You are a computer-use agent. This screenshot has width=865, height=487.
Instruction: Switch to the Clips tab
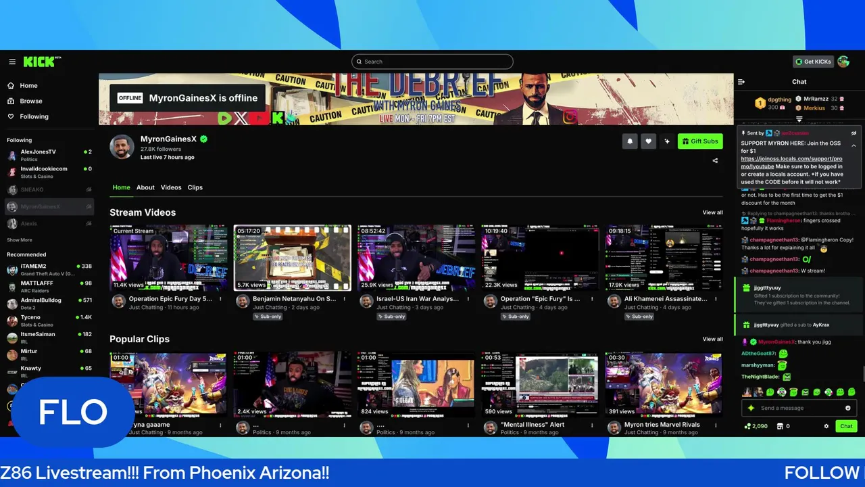(195, 187)
